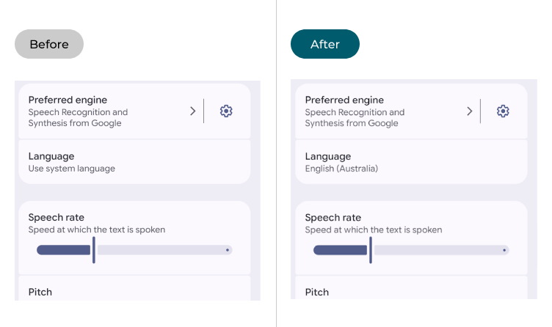
Task: Click the teal After label pill
Action: click(325, 44)
